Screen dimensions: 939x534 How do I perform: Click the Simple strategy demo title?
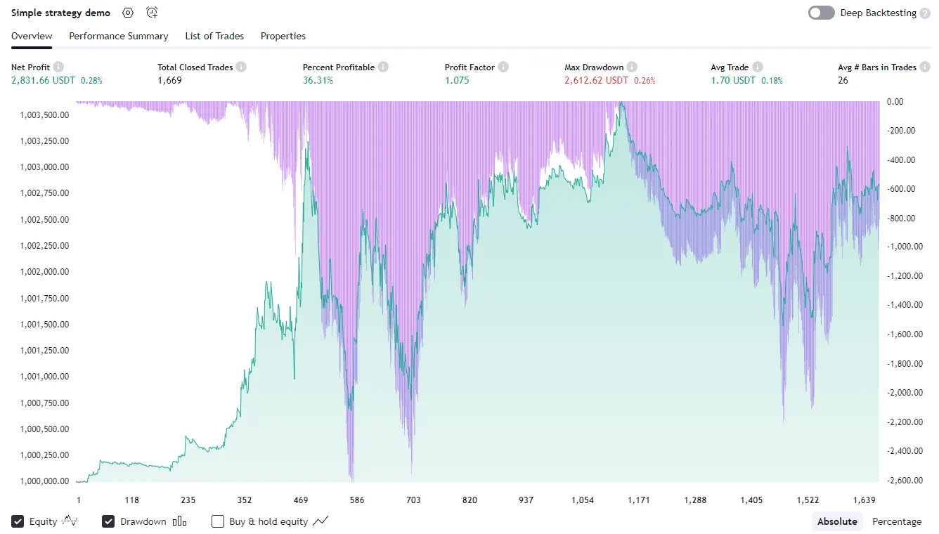60,13
